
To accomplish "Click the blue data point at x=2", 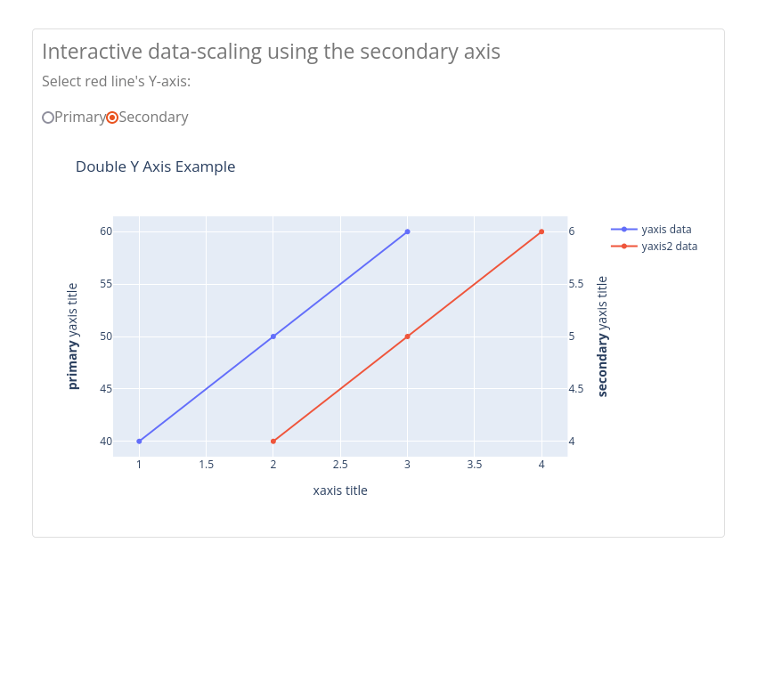I will click(x=273, y=336).
